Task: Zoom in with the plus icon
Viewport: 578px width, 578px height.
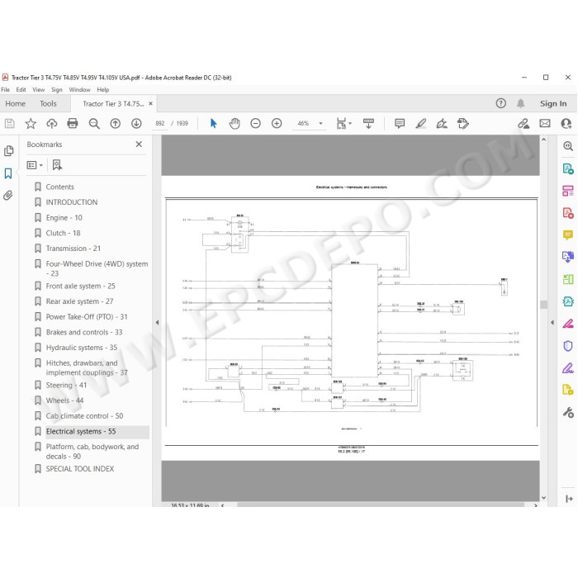Action: tap(277, 124)
